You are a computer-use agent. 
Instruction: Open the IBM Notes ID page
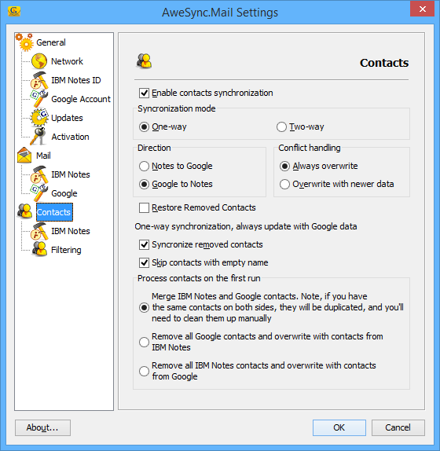pos(76,80)
